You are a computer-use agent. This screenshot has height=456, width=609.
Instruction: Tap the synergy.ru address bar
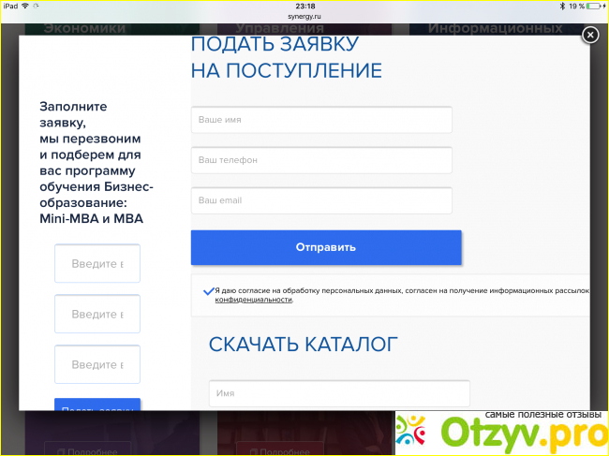304,16
